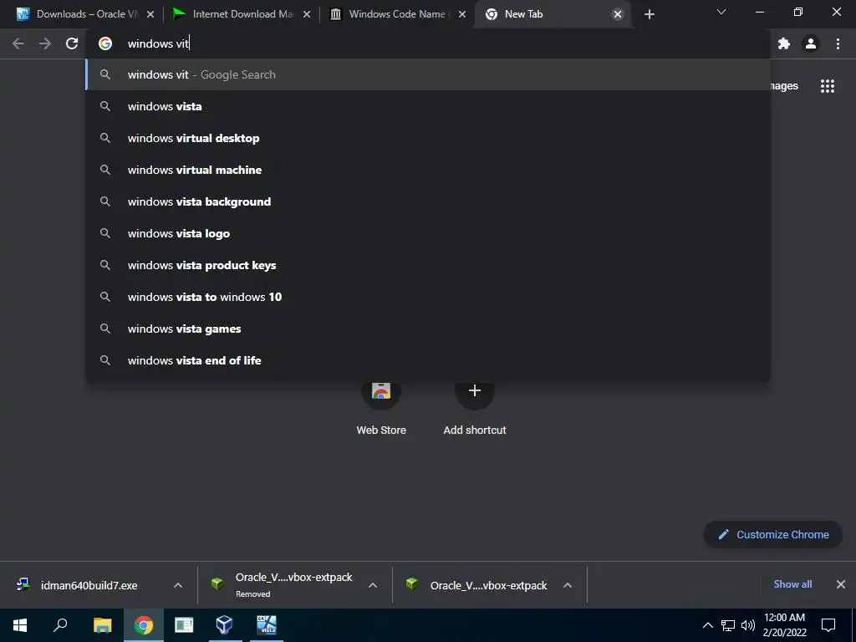Image resolution: width=856 pixels, height=642 pixels.
Task: Open the Google apps grid
Action: pos(828,86)
